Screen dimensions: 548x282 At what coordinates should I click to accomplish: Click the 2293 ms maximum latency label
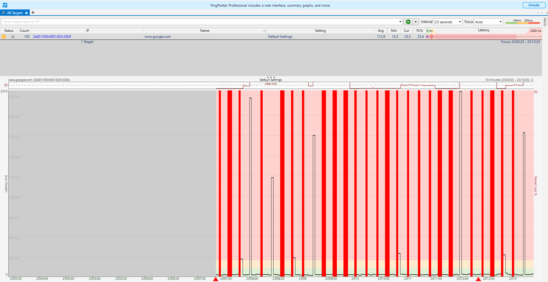point(536,31)
